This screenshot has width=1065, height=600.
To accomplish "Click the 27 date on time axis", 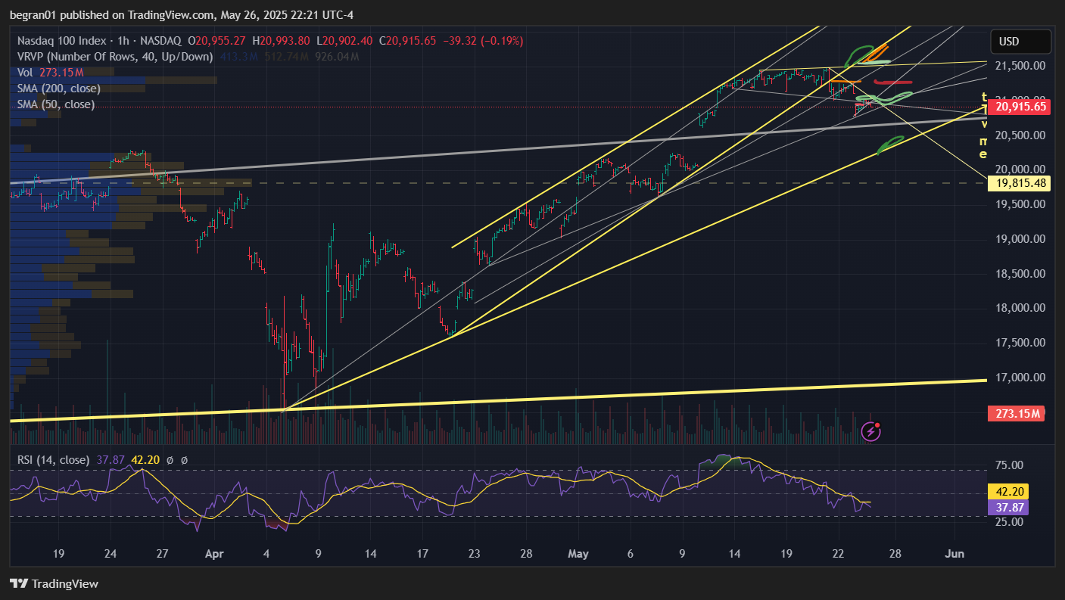I will 162,554.
